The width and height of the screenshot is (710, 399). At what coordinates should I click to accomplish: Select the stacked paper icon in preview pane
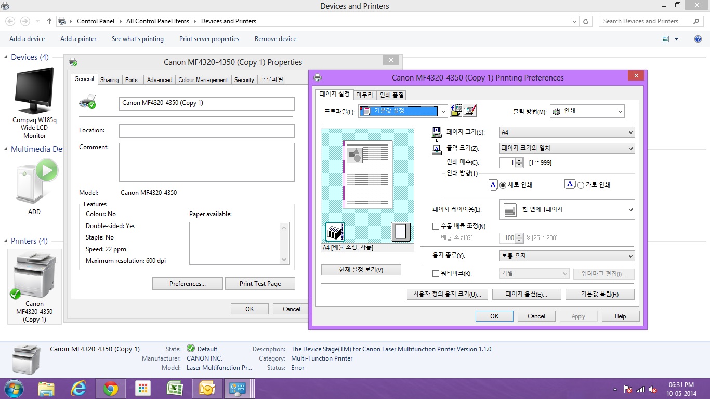point(335,231)
